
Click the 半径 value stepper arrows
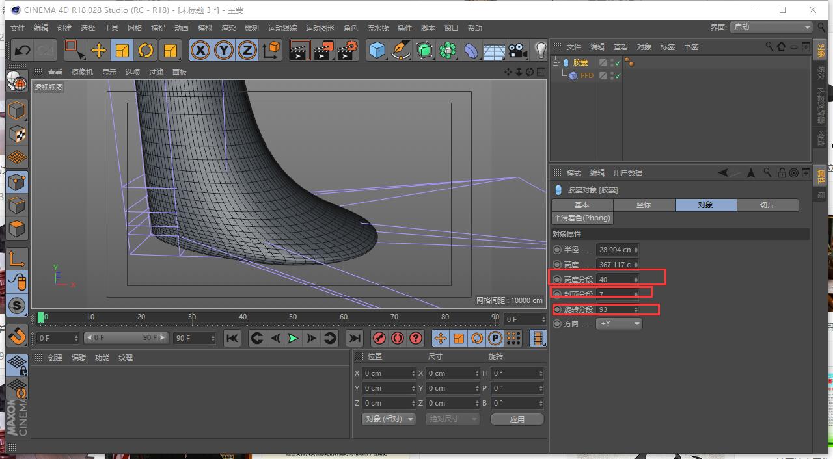[636, 250]
